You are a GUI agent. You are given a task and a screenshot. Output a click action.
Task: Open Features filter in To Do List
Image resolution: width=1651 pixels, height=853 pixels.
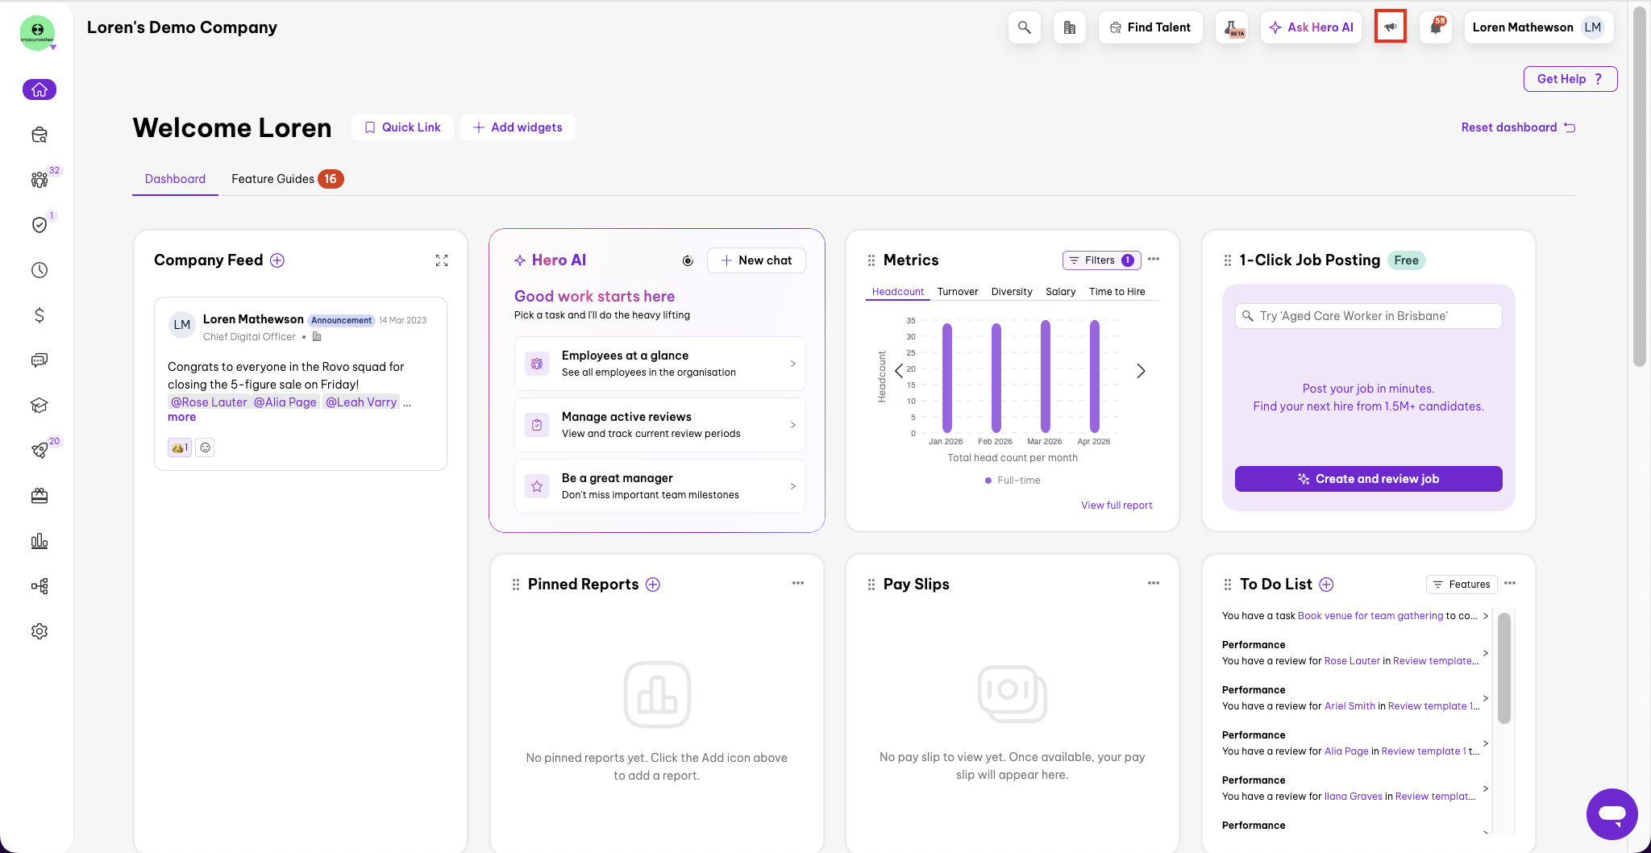(x=1461, y=585)
